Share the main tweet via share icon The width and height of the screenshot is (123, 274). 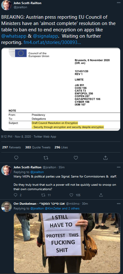click(x=105, y=158)
